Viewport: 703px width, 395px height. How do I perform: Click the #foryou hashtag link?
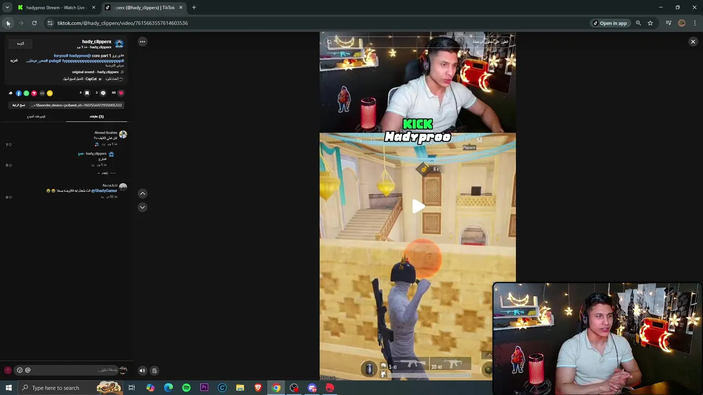(61, 55)
